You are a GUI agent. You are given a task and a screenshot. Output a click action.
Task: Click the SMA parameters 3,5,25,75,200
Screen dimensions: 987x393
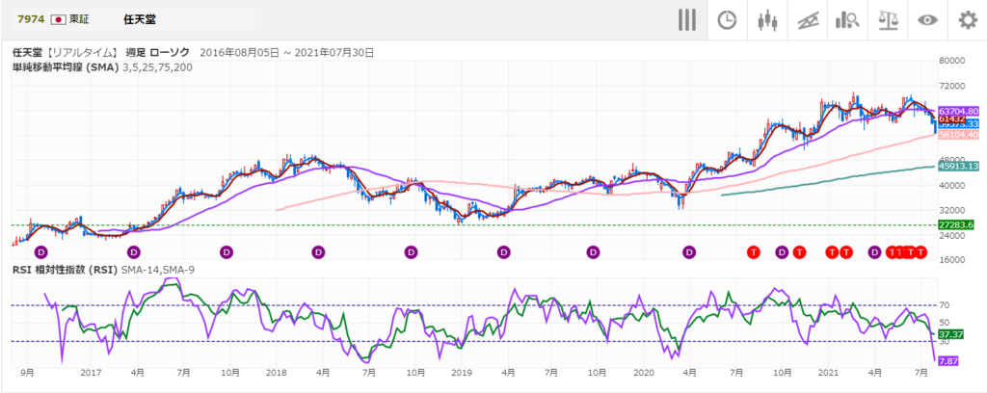pos(157,67)
